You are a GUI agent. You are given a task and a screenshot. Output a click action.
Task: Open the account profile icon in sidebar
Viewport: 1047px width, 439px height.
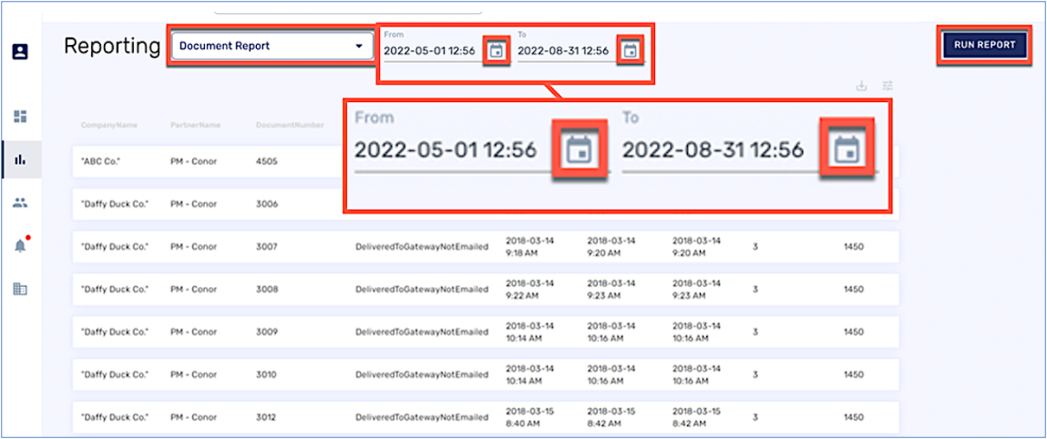20,51
